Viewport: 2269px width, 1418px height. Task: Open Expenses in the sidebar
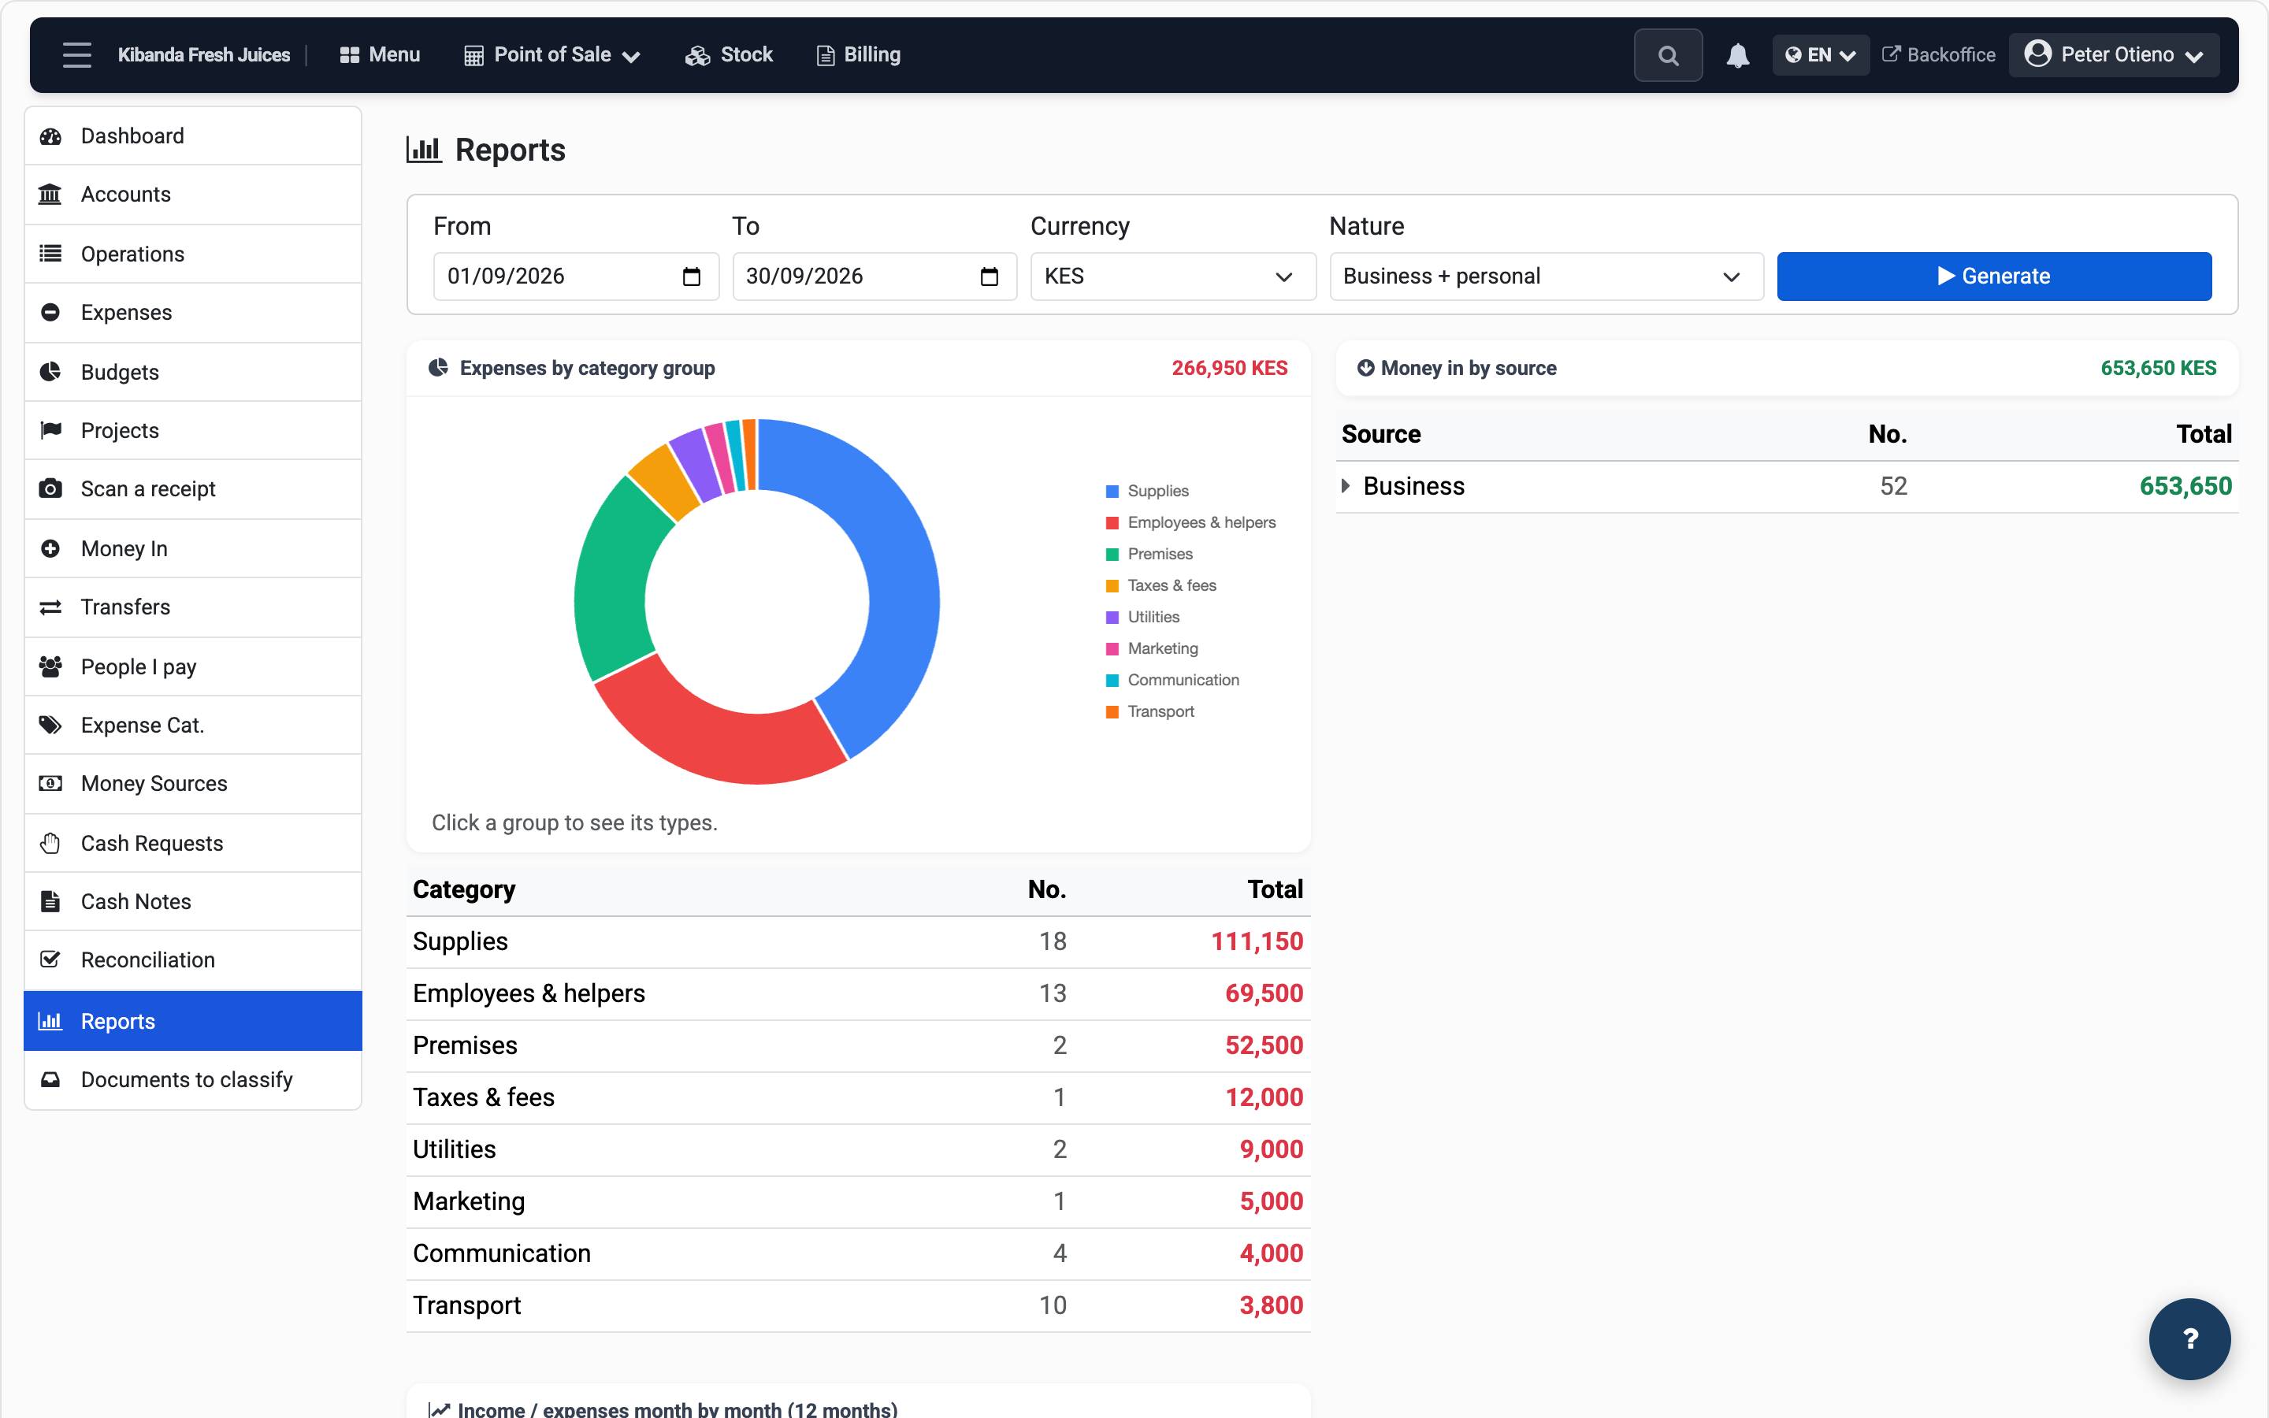193,314
